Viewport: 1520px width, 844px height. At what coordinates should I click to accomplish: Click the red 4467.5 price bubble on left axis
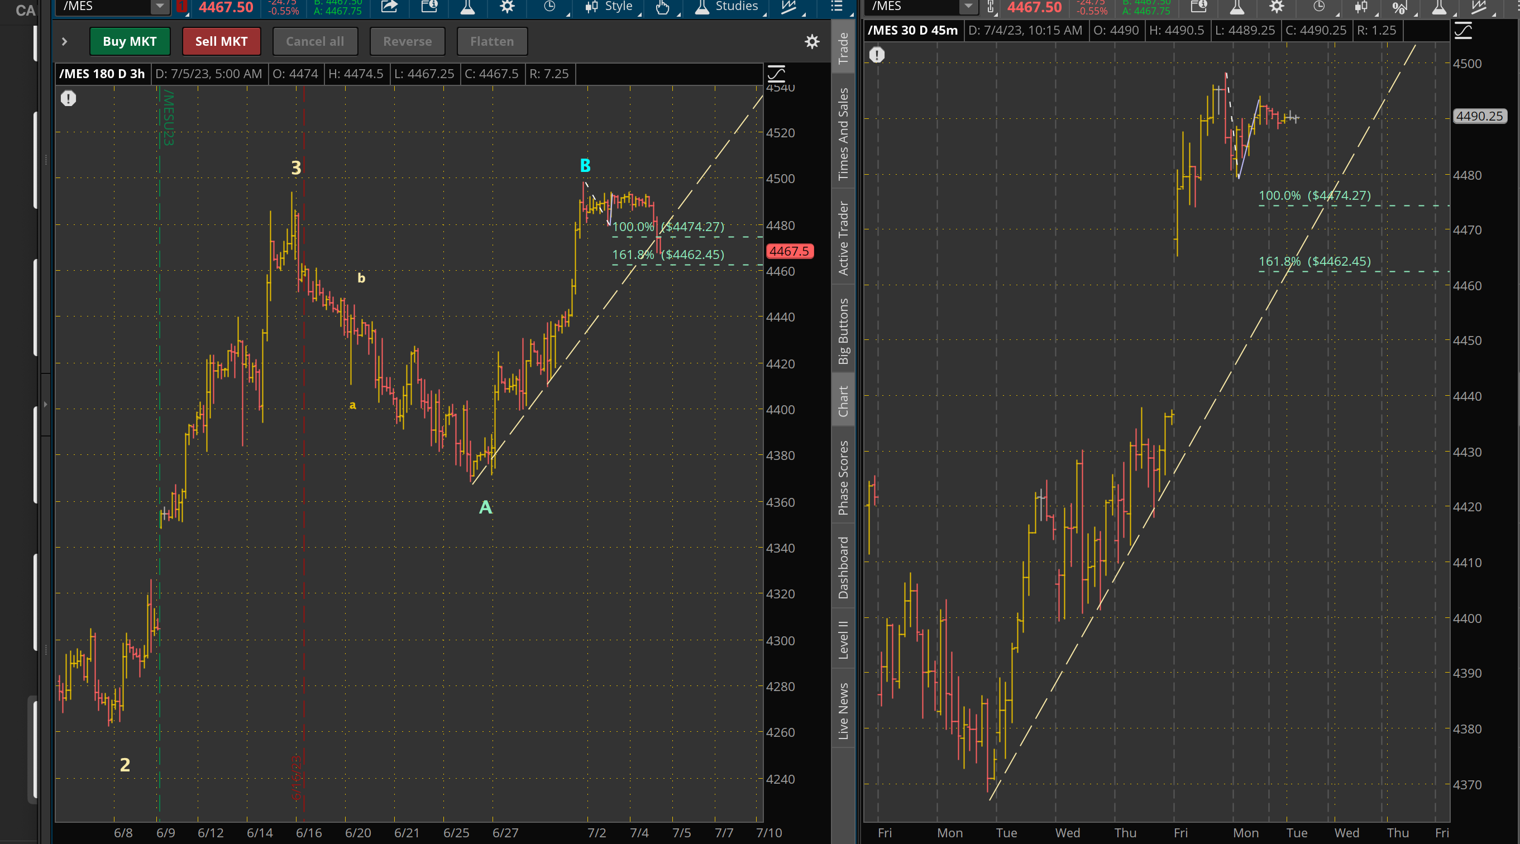click(x=789, y=251)
